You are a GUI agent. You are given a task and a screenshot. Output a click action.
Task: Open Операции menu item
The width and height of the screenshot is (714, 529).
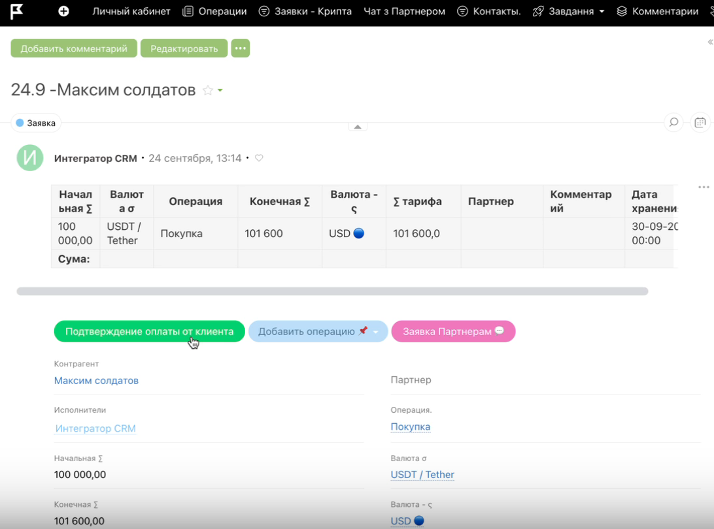[215, 11]
